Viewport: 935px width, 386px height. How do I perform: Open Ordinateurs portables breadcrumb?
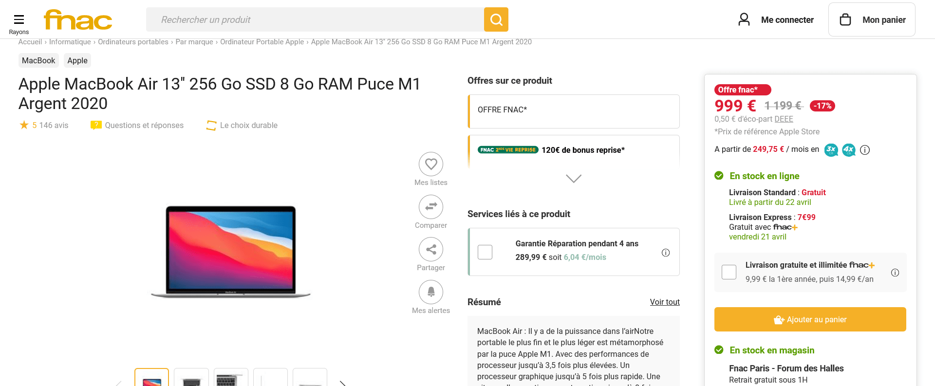(x=133, y=42)
